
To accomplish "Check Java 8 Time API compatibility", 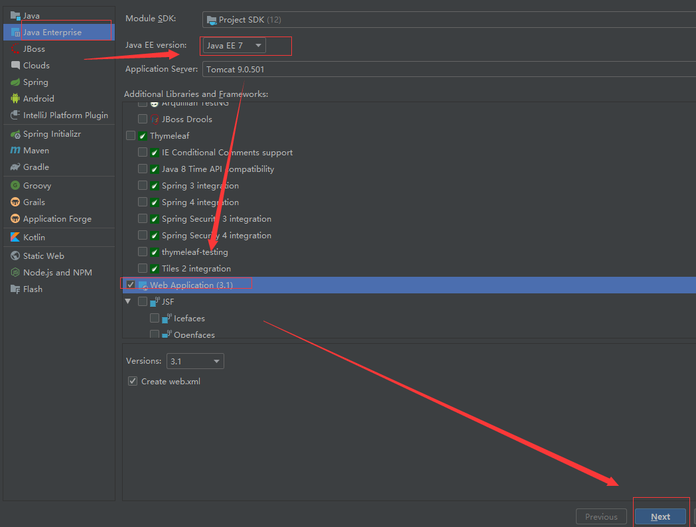I will (143, 169).
